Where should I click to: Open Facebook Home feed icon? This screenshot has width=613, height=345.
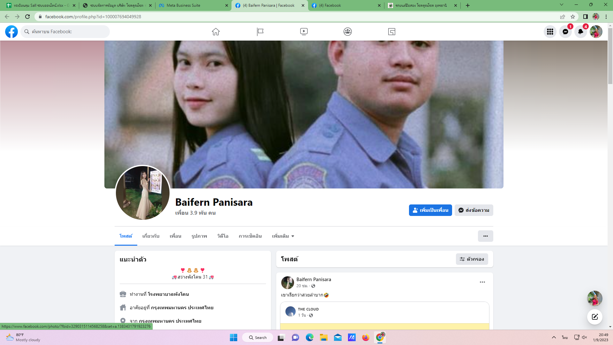(x=216, y=32)
